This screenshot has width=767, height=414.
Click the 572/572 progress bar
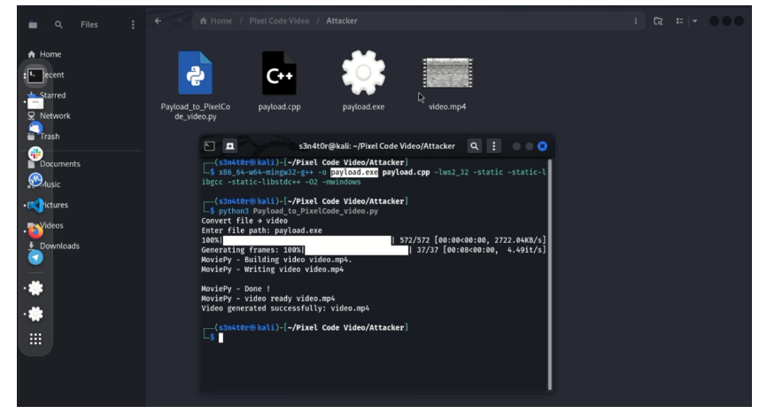[x=307, y=240]
